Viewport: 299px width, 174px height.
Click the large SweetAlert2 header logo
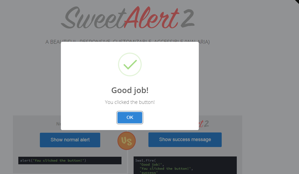(x=128, y=18)
